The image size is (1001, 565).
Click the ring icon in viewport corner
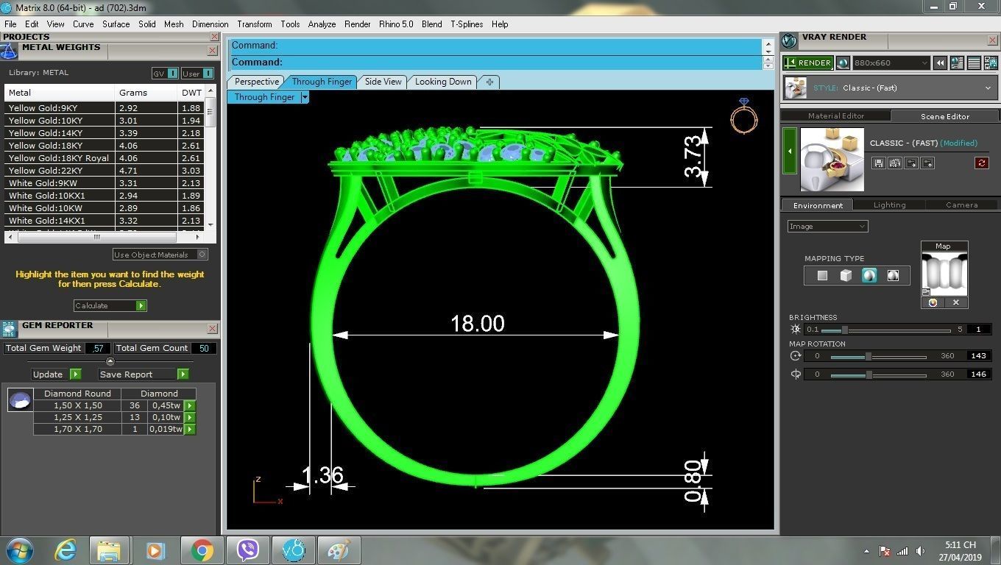743,116
